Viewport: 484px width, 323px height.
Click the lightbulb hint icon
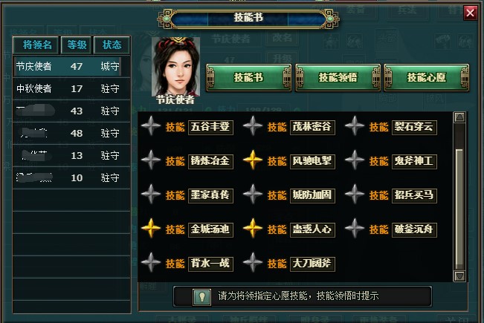[201, 297]
